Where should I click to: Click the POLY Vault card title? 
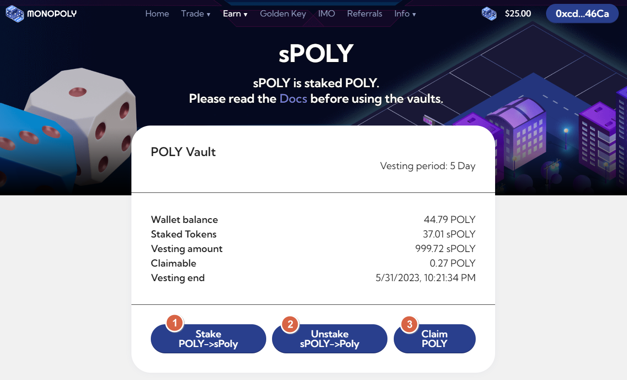183,152
